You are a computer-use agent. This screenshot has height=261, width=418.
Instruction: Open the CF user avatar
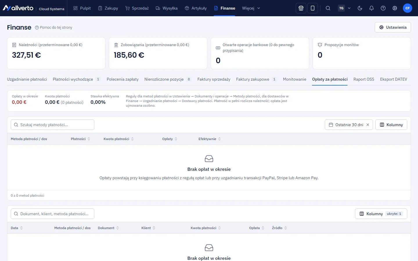pos(408,8)
